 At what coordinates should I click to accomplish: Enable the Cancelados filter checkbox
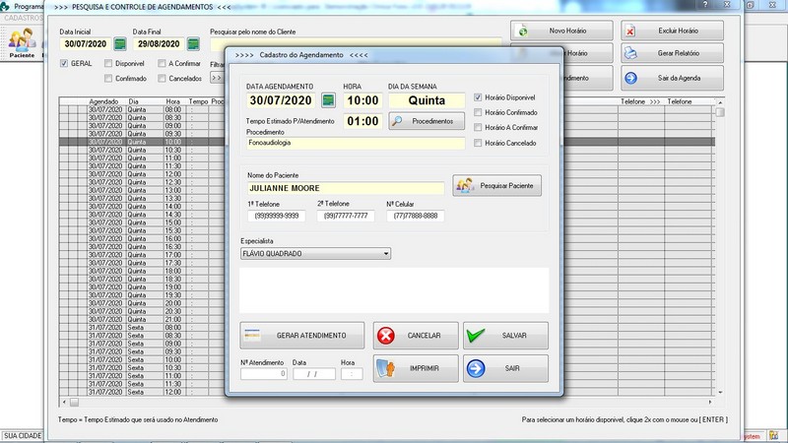coord(162,79)
